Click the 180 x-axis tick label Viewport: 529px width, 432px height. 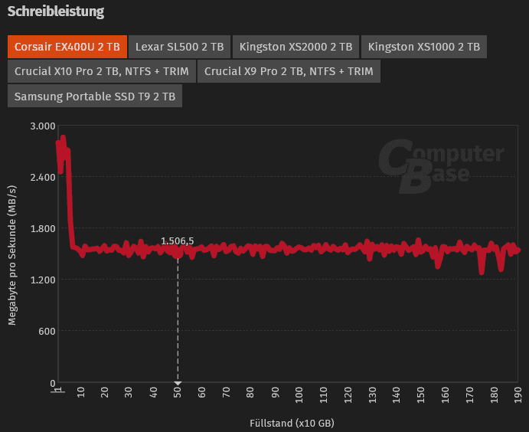[494, 395]
